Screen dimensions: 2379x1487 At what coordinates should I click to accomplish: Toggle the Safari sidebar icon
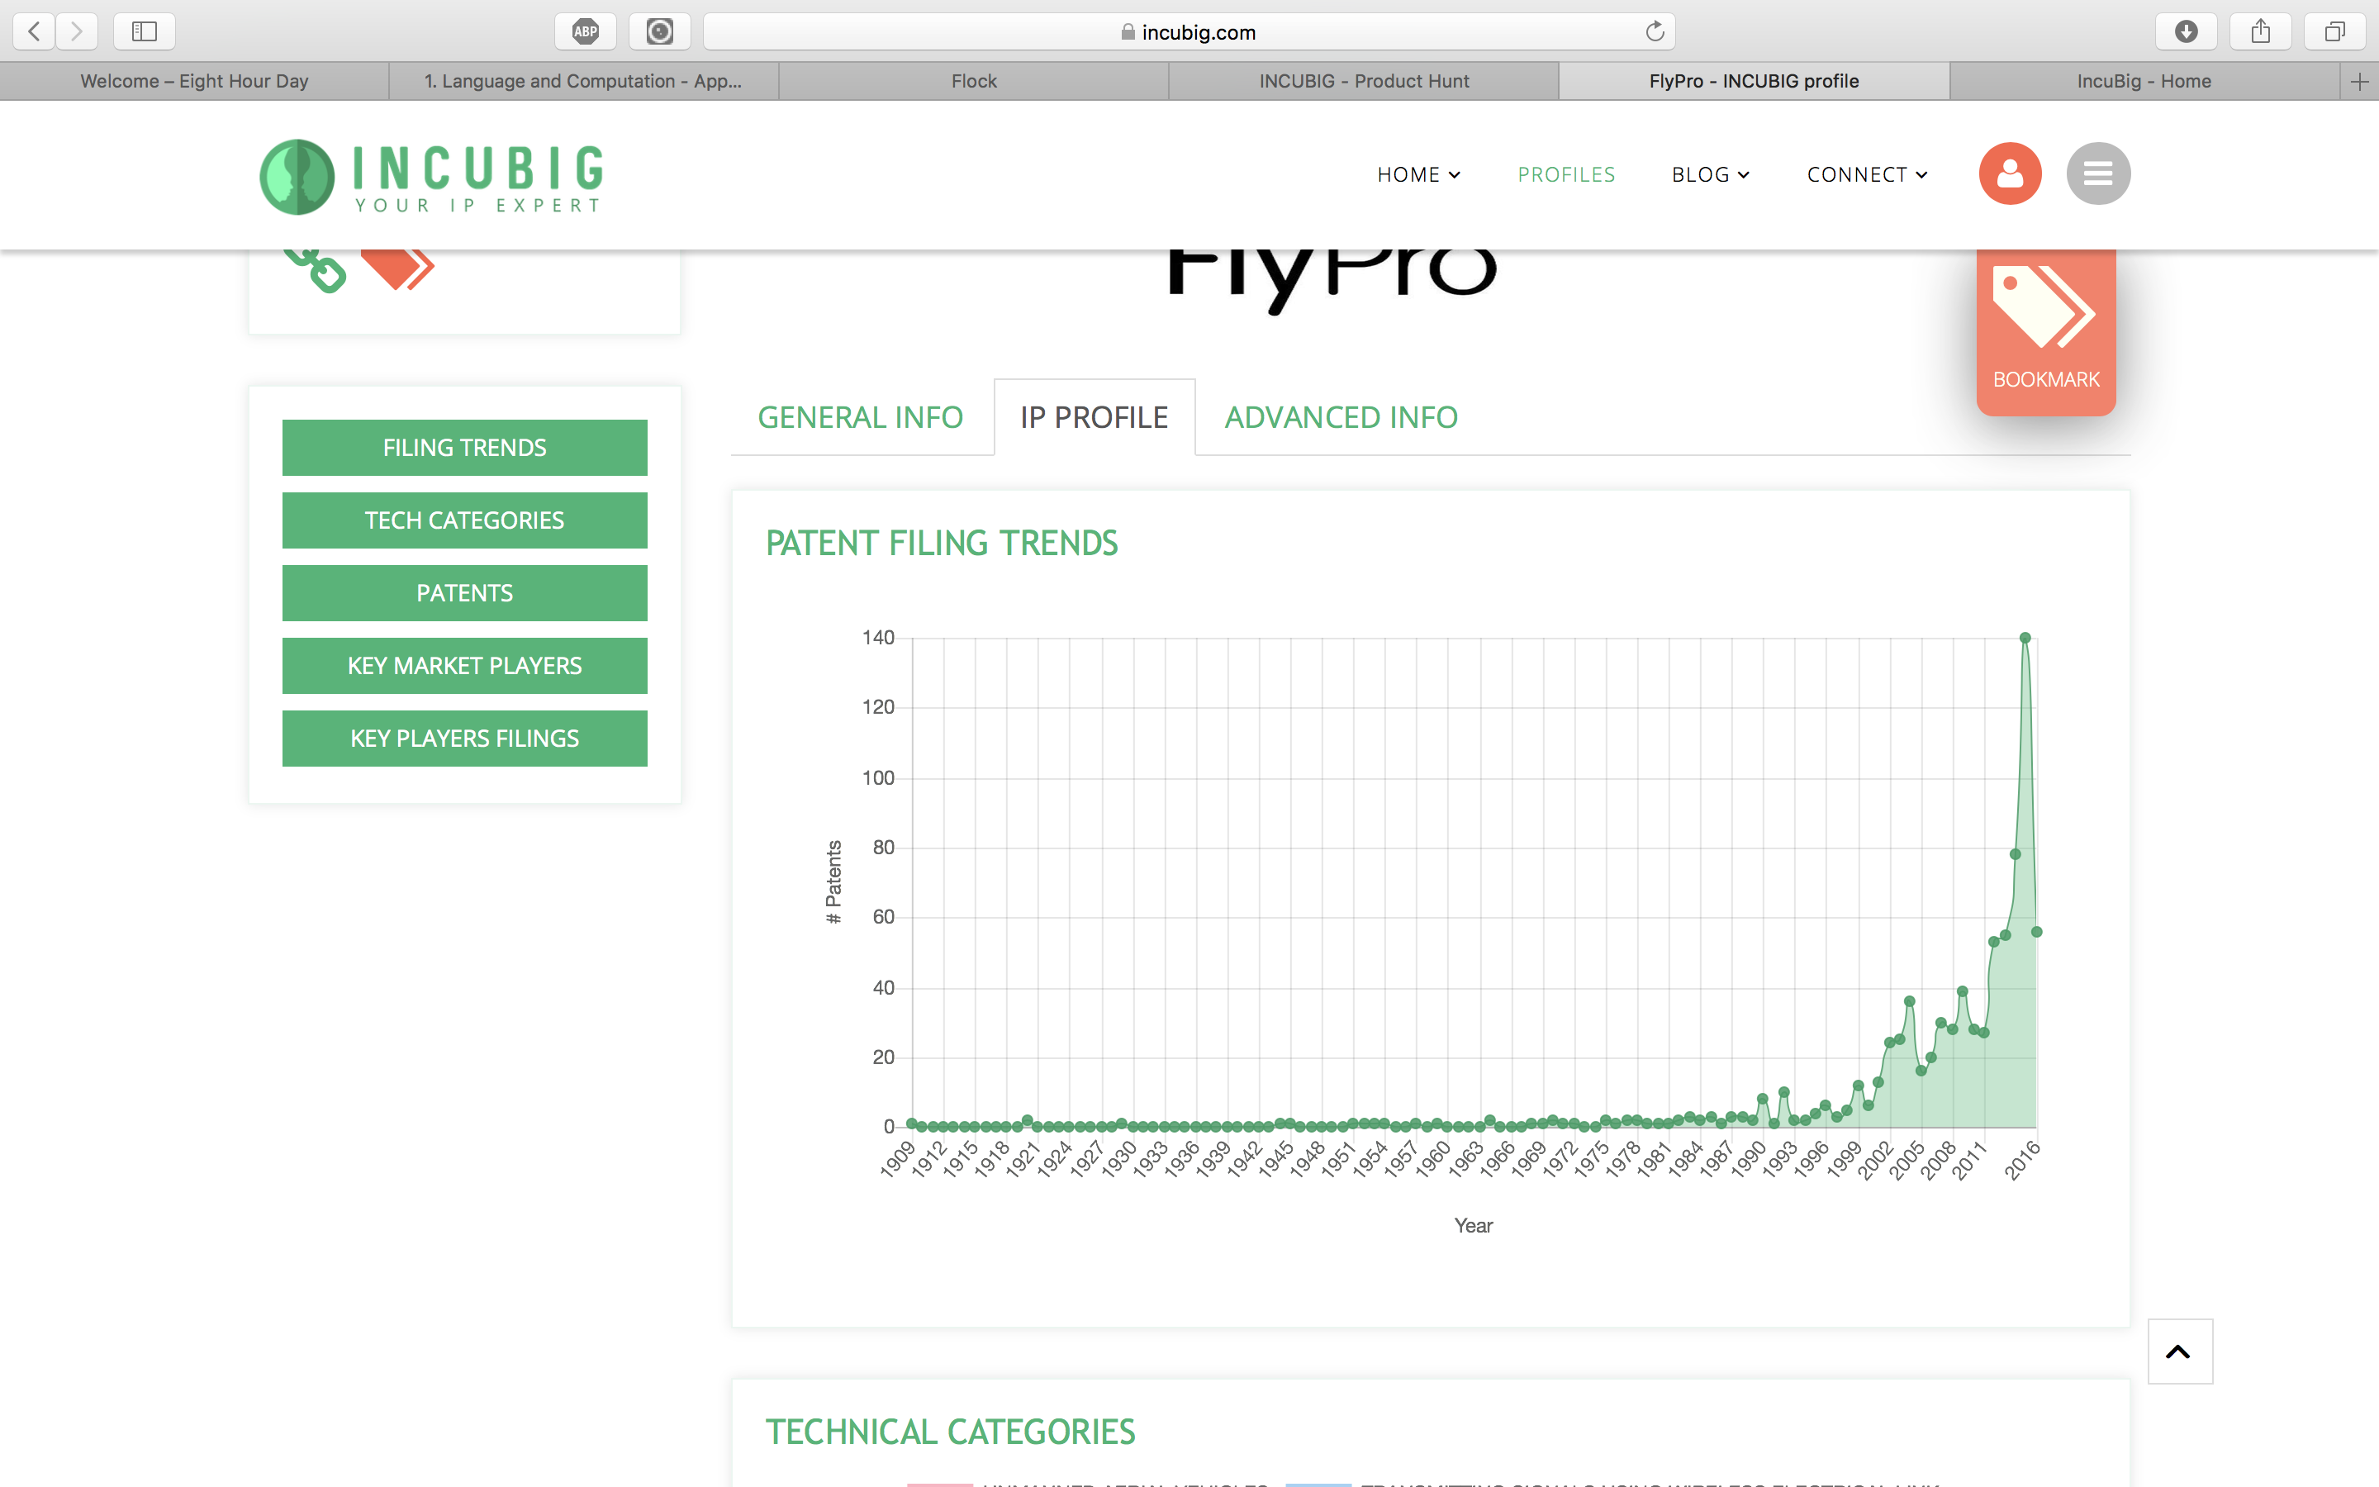tap(145, 31)
